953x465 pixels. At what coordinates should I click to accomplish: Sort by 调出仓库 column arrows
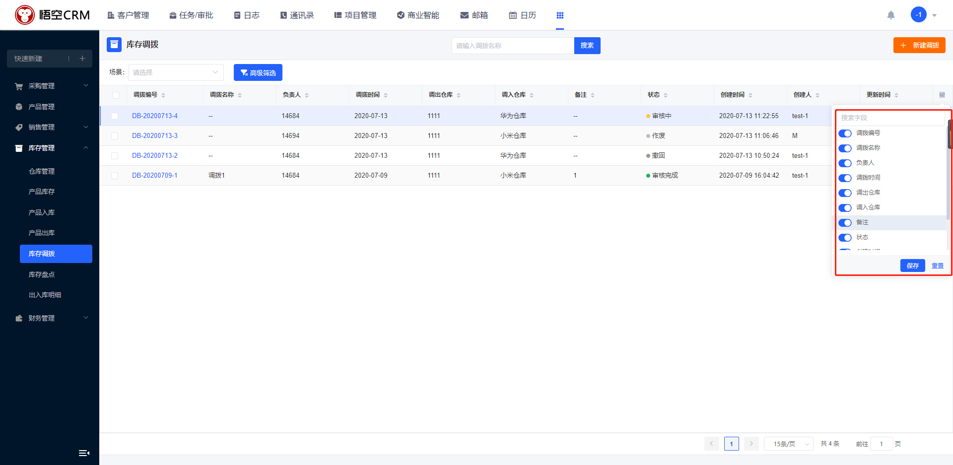click(x=459, y=95)
